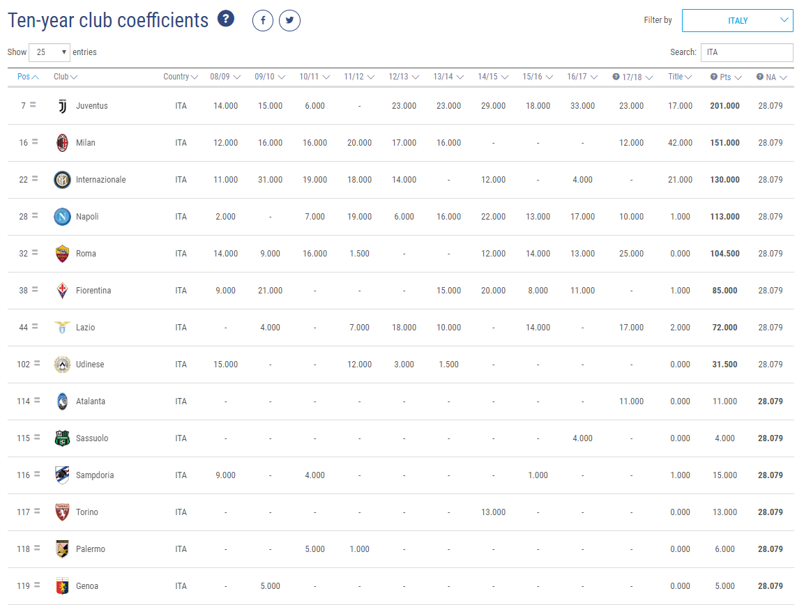Sort by 13/14 season column

coord(449,77)
